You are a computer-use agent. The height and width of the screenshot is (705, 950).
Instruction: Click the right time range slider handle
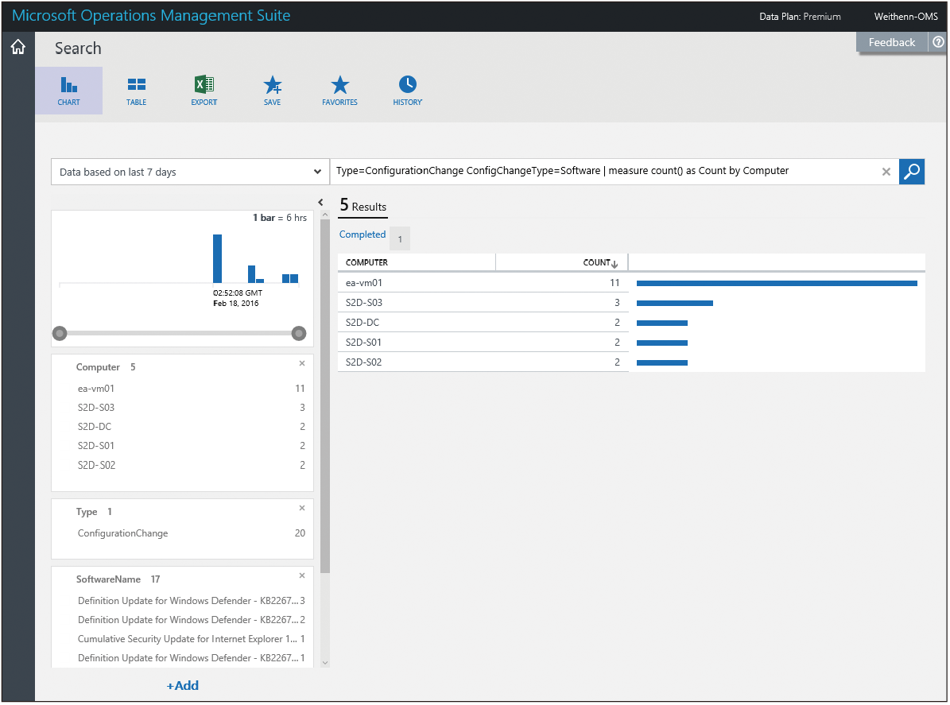[299, 333]
